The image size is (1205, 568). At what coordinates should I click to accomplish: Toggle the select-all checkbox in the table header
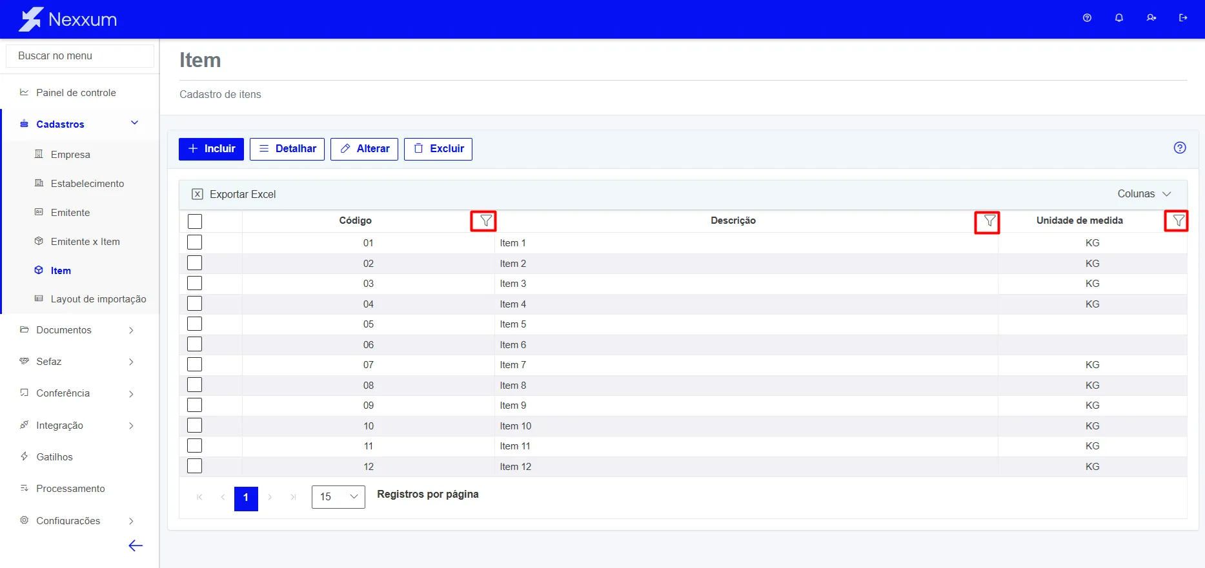click(195, 221)
